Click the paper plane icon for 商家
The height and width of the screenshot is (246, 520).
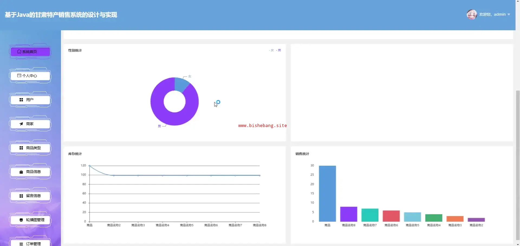coord(21,124)
